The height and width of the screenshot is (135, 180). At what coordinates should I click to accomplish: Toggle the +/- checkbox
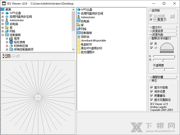click(x=151, y=48)
